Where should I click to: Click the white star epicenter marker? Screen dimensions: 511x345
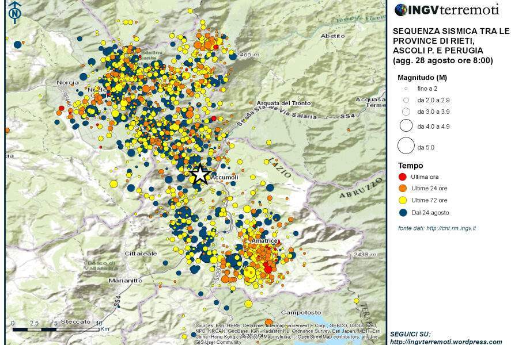(x=200, y=175)
